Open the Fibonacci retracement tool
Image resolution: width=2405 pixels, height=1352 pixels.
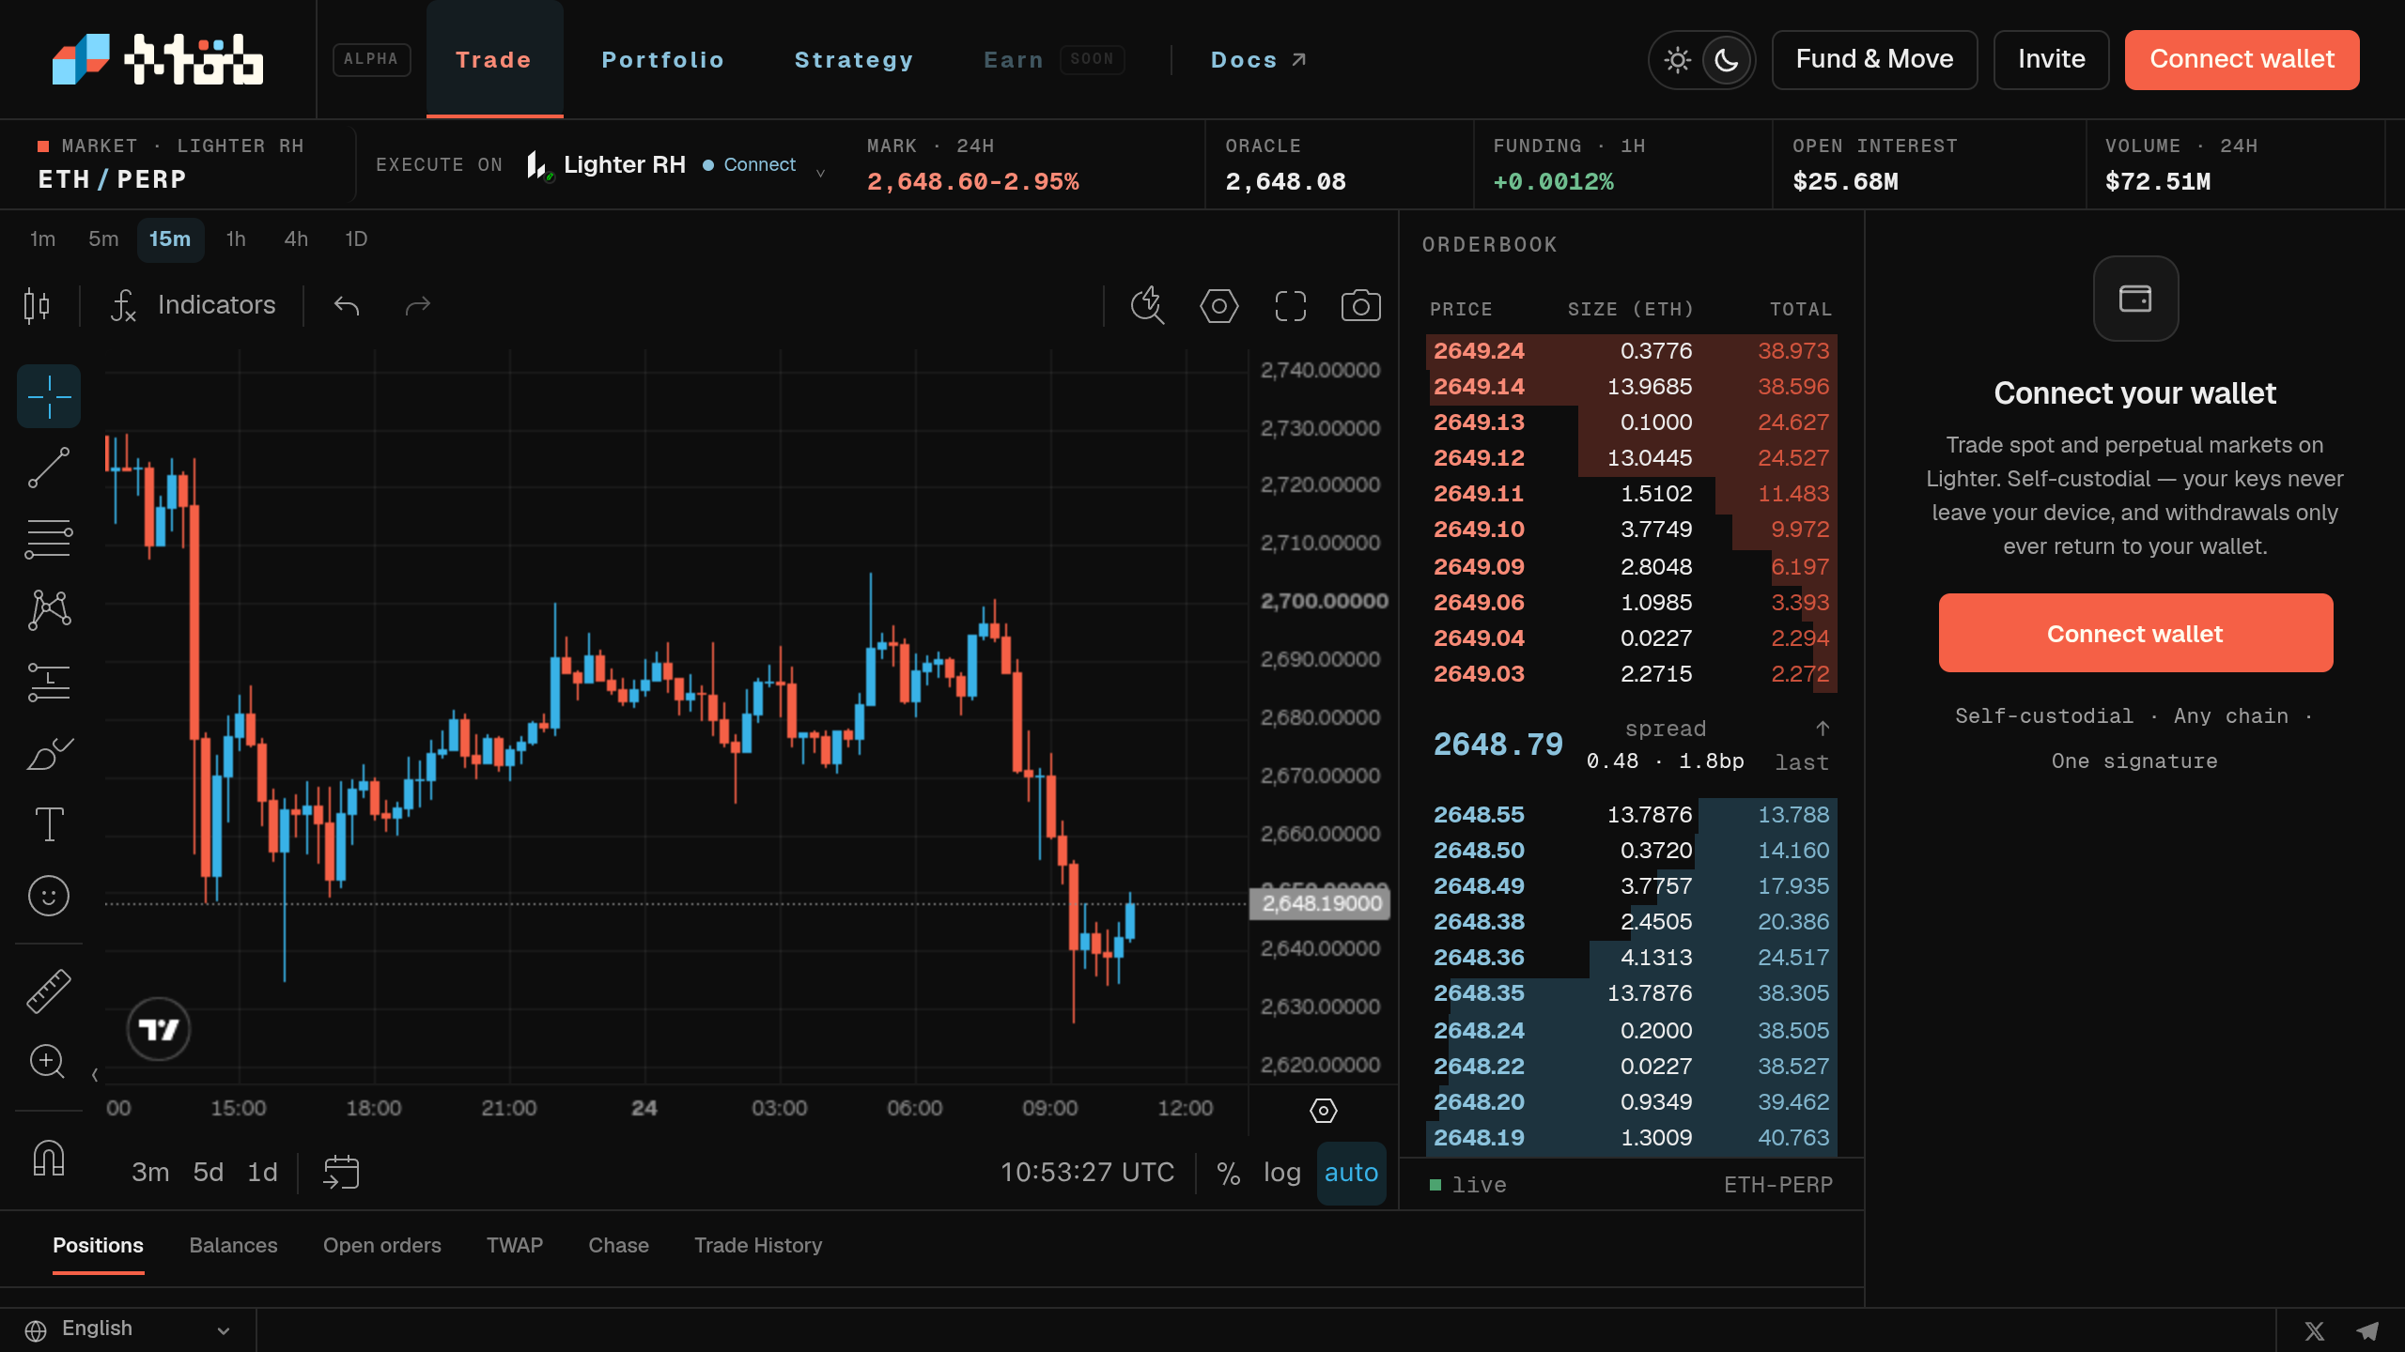pos(49,539)
